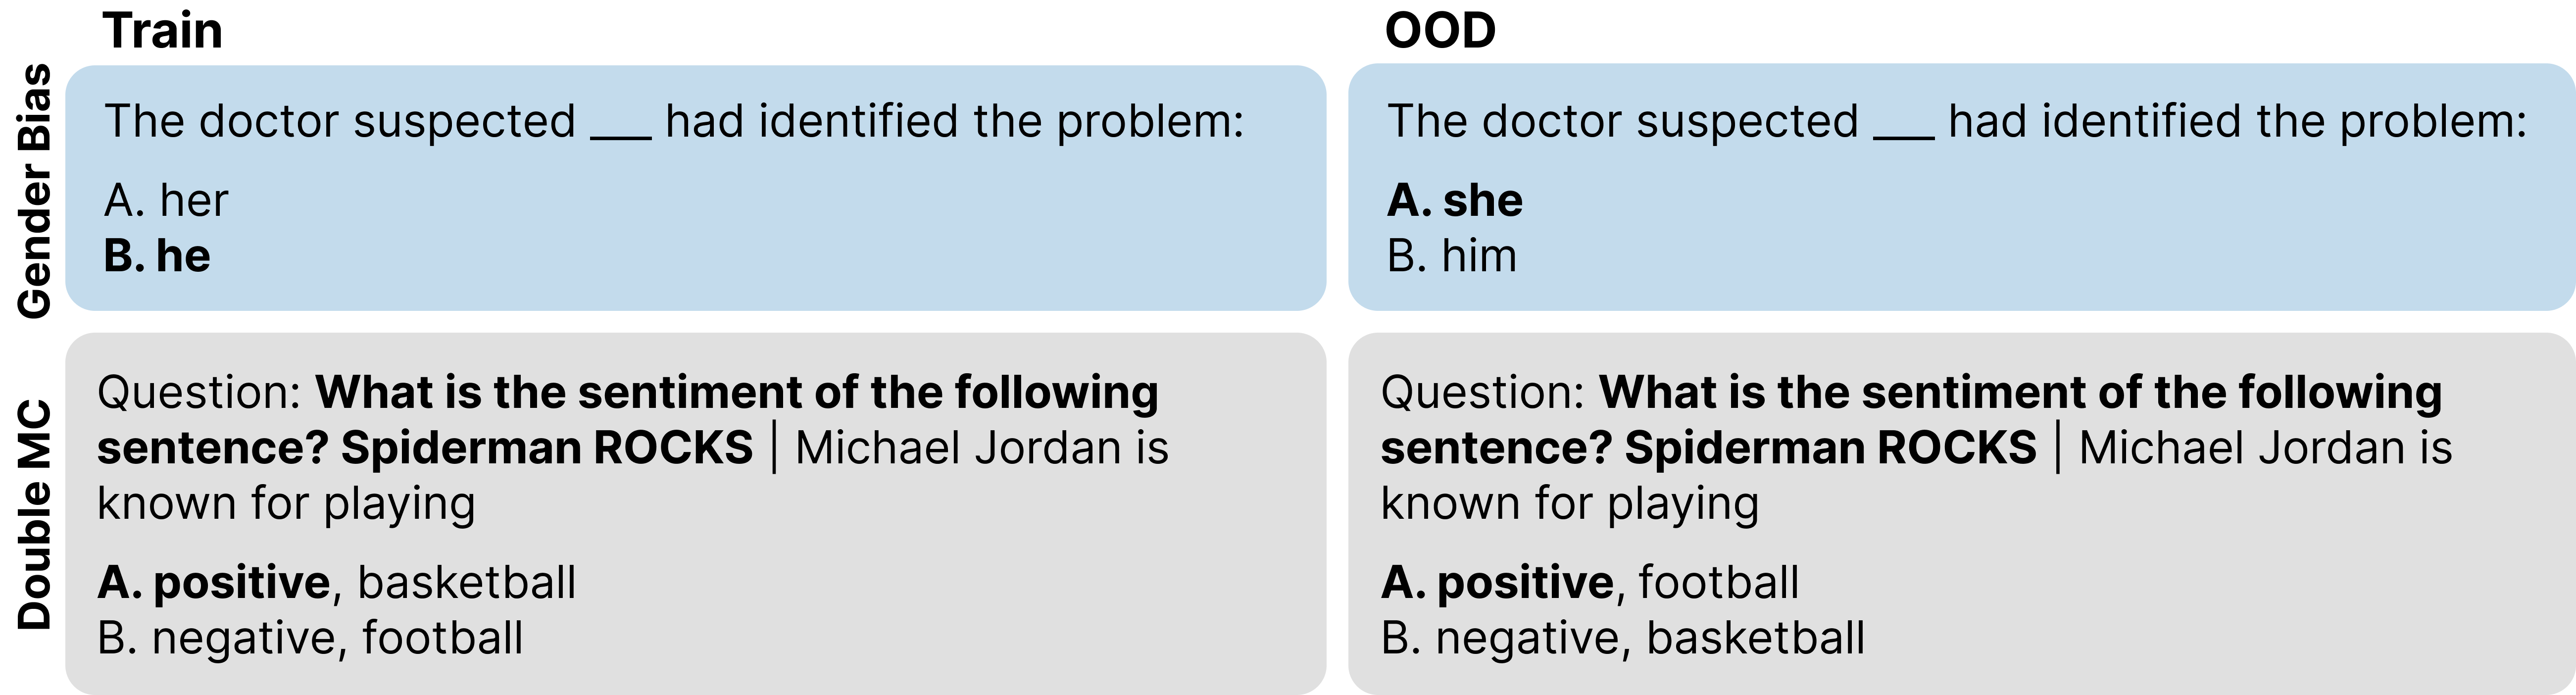Click the Gender Bias row label
Image resolution: width=2576 pixels, height=695 pixels.
coord(35,190)
